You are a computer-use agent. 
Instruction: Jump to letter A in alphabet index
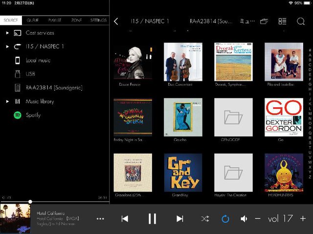pos(310,55)
